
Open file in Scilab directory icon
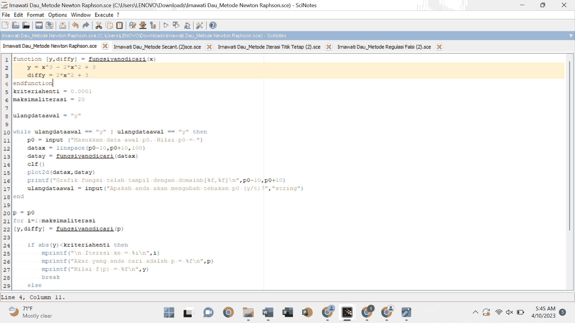(26, 25)
